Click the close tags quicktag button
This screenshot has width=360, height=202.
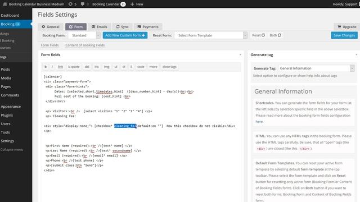coord(169,67)
